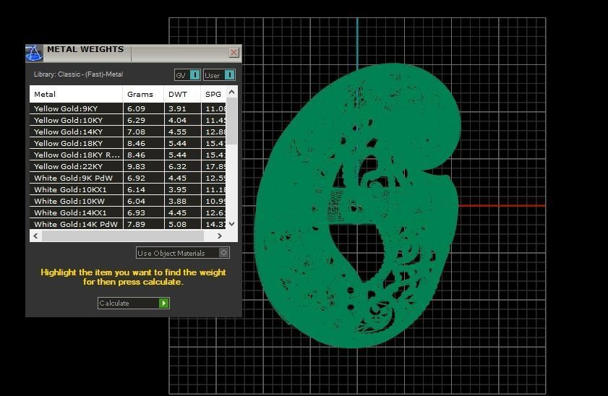The width and height of the screenshot is (608, 396).
Task: Click the Calculate button
Action: point(134,303)
